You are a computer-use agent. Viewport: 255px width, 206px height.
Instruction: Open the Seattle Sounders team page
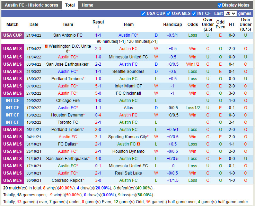[128, 72]
